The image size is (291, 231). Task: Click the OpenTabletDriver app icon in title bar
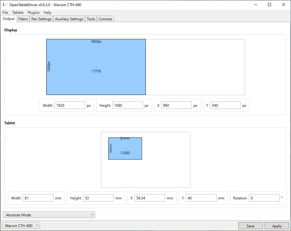[5, 5]
